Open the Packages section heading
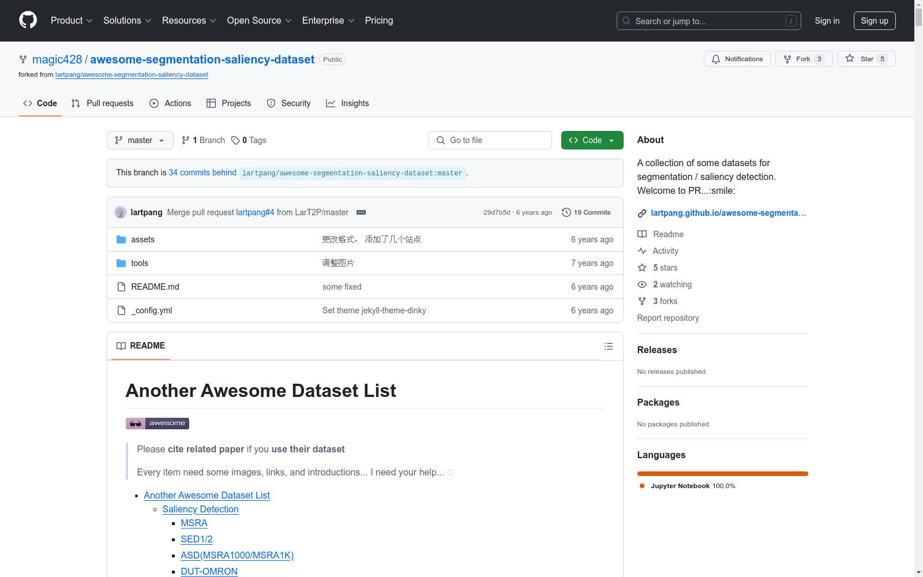 click(x=658, y=402)
